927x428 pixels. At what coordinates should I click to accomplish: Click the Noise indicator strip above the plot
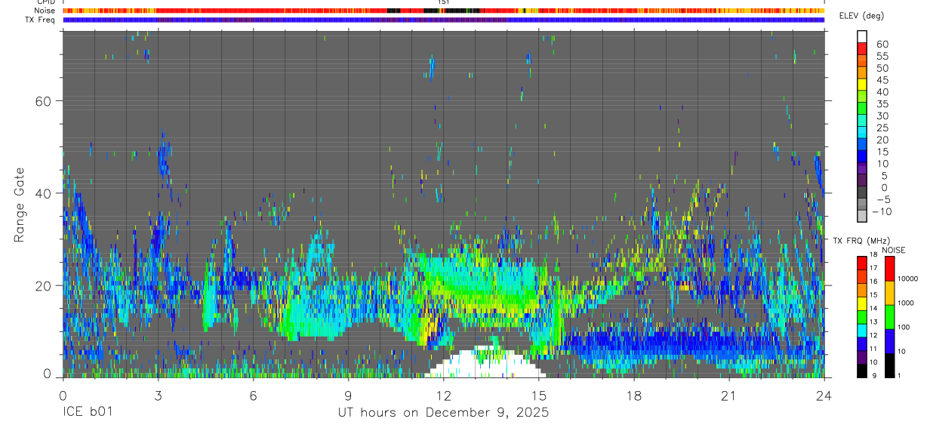pyautogui.click(x=443, y=11)
